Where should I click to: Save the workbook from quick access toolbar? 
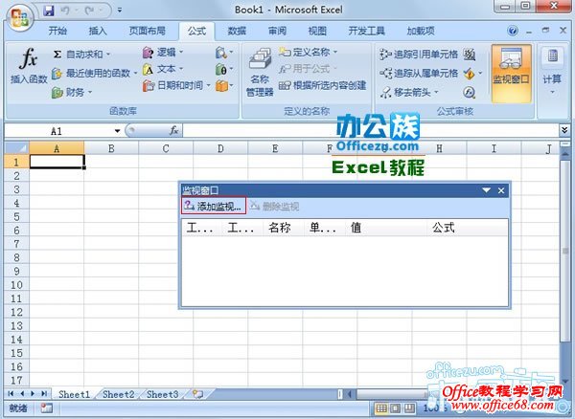[48, 11]
